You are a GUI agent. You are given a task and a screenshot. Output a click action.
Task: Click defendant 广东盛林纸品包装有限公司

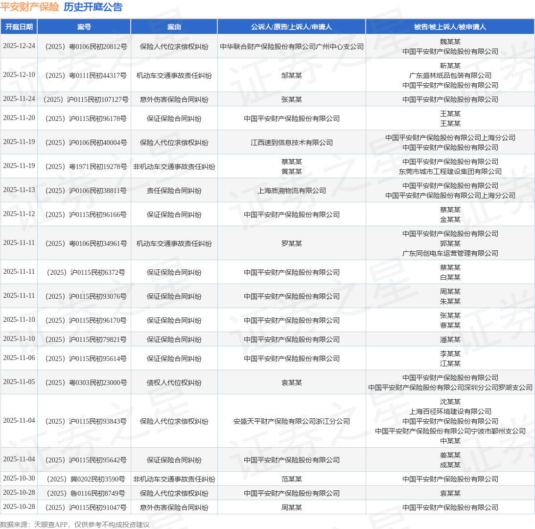pyautogui.click(x=450, y=75)
